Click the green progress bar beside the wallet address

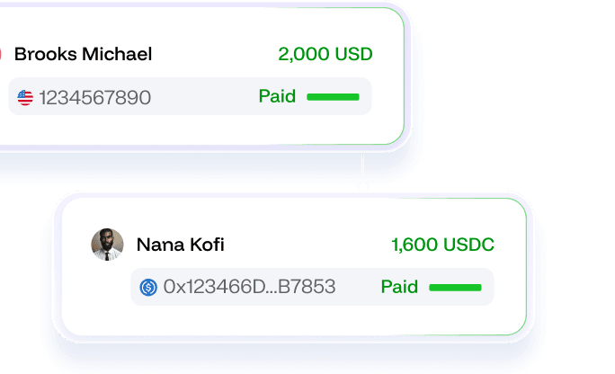coord(455,288)
